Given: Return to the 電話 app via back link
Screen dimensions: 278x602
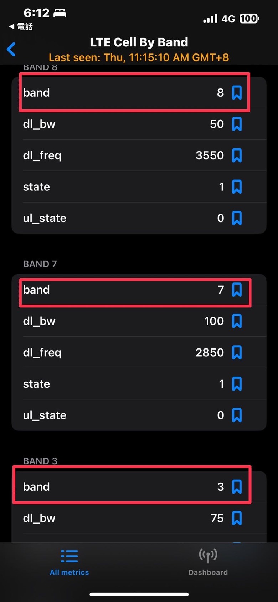Looking at the screenshot, I should (x=21, y=26).
